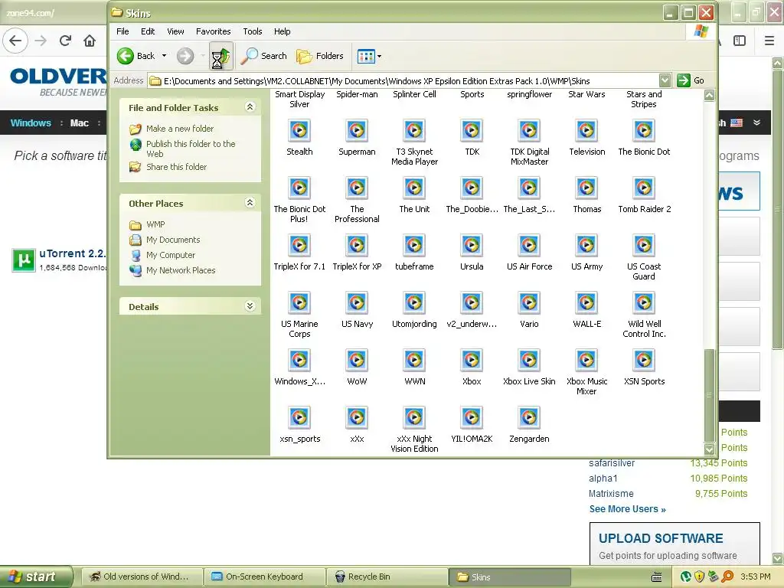Toggle the Folders pane button
Screen dimensions: 784x588
(x=320, y=57)
